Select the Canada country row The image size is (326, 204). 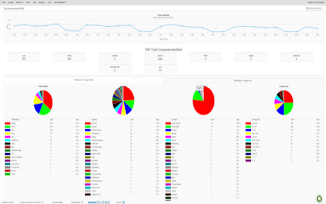(x=203, y=133)
